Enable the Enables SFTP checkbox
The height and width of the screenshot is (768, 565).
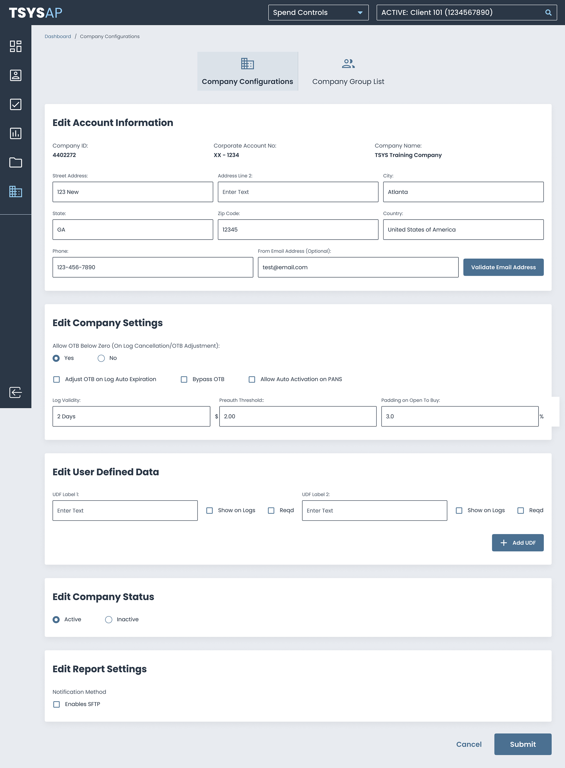point(56,704)
